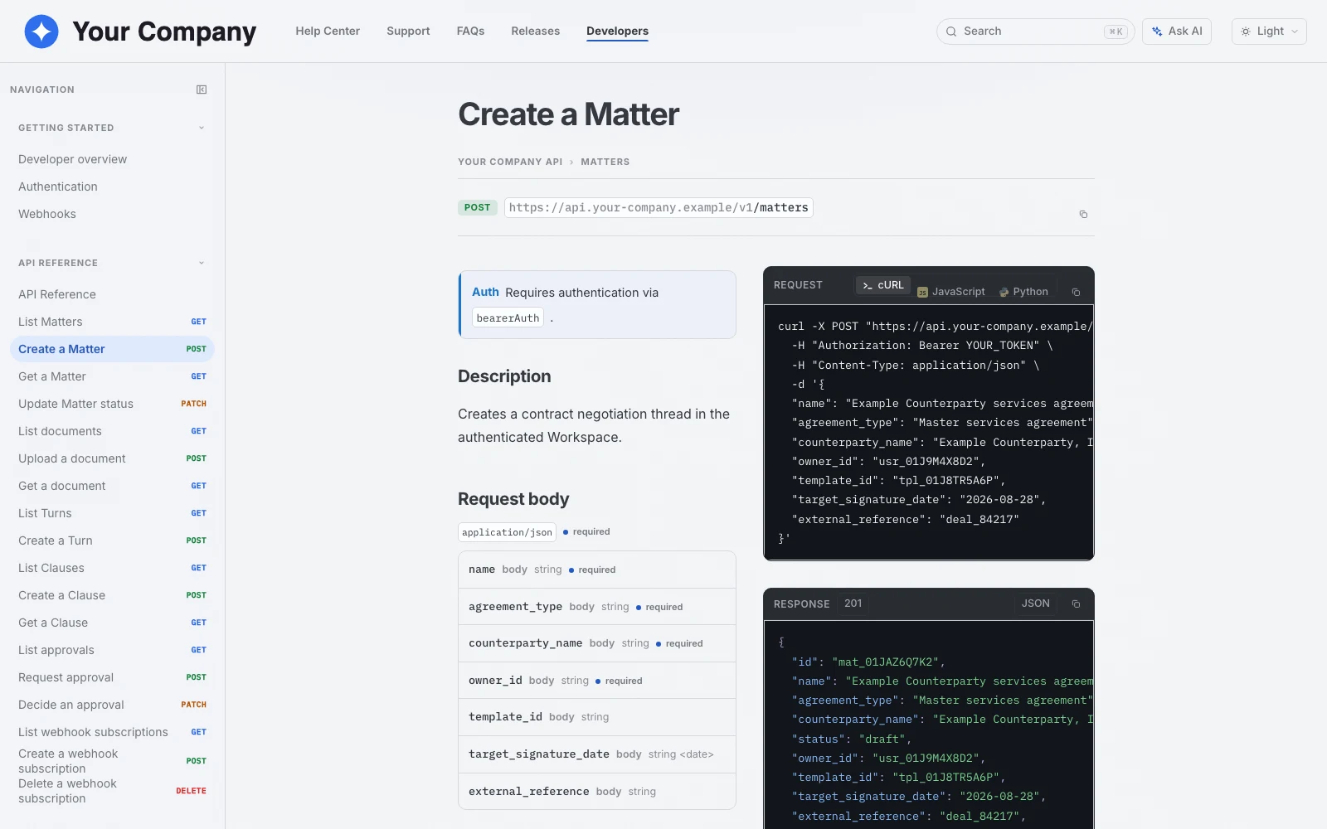Open the FAQs page
The image size is (1327, 829).
tap(470, 32)
